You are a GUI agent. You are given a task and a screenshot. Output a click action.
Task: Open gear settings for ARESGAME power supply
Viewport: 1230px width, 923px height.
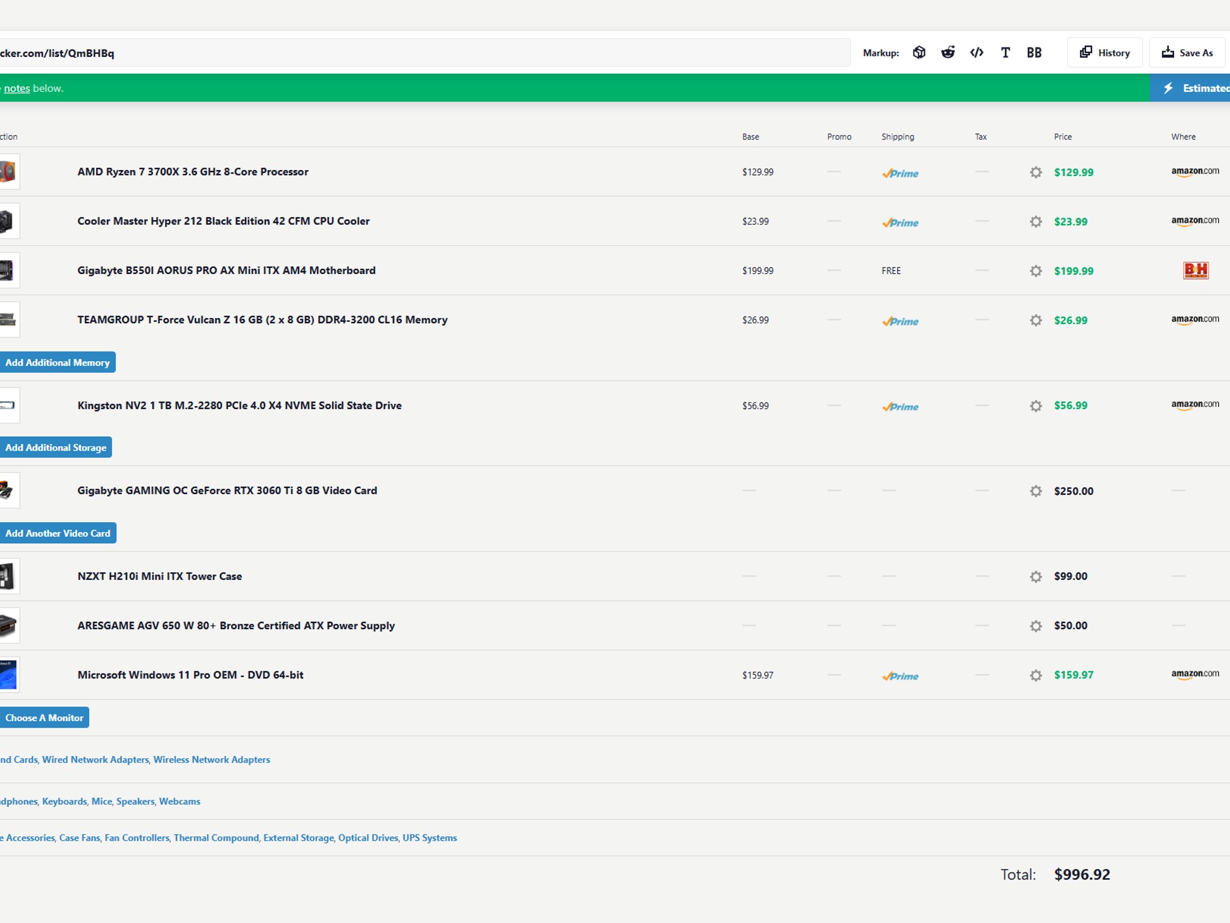(x=1035, y=626)
